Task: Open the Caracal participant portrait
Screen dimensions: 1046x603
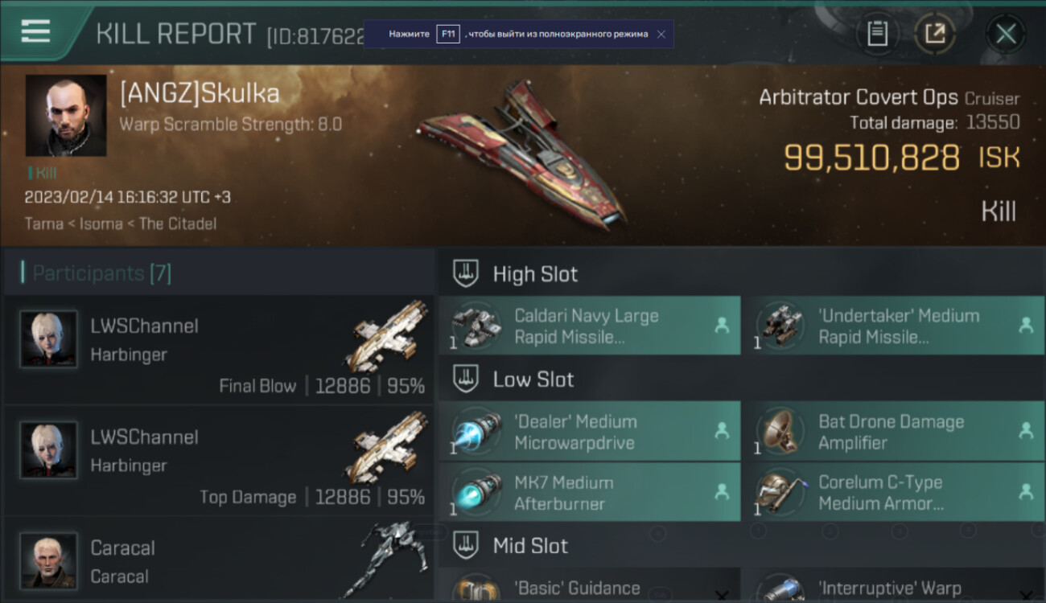Action: pos(49,560)
